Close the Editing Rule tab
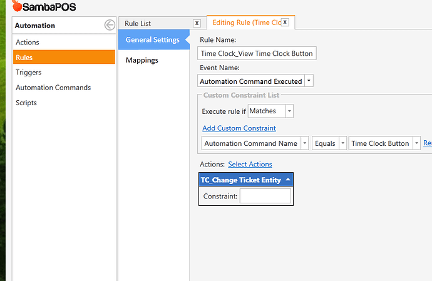 click(285, 22)
